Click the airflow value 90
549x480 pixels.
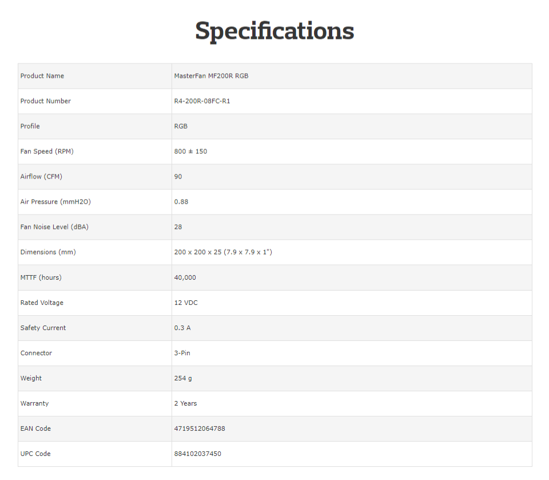click(x=178, y=177)
